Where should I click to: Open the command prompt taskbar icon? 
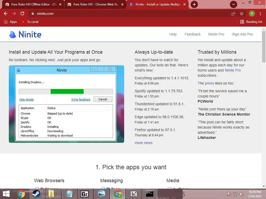coord(150,194)
